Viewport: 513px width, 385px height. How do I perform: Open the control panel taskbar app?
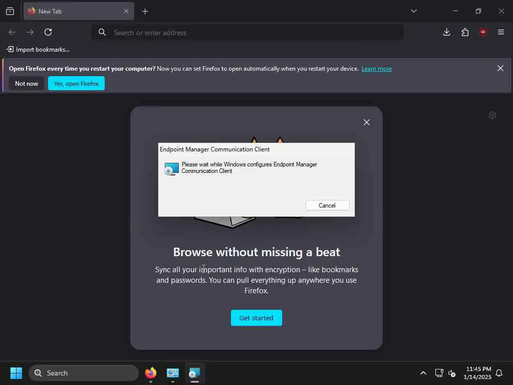point(173,373)
